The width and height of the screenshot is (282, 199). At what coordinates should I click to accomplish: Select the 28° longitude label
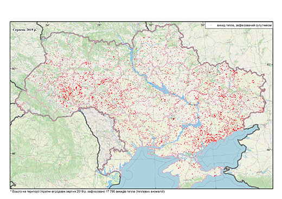click(x=99, y=25)
